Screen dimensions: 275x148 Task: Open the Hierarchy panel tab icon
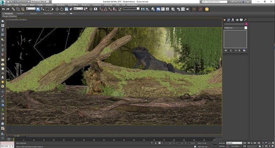pyautogui.click(x=233, y=20)
